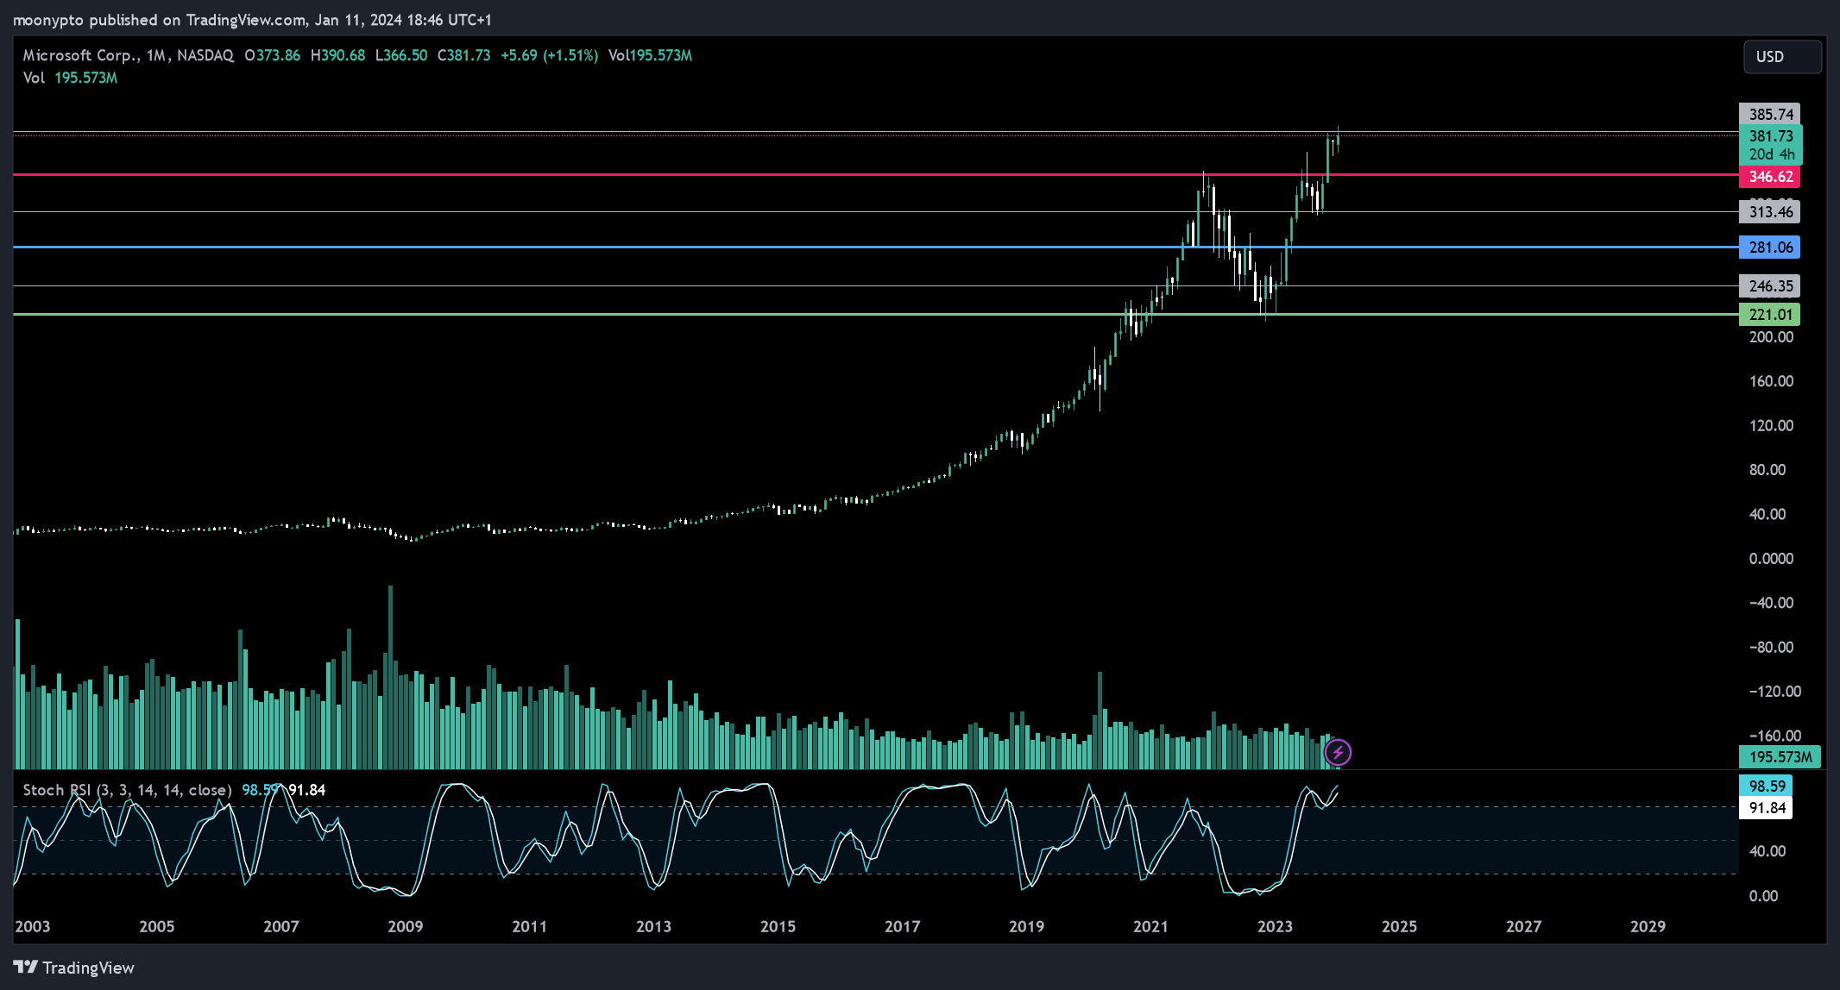The width and height of the screenshot is (1840, 990).
Task: Click the 40.00 Stoch RSI scale label
Action: (x=1767, y=851)
